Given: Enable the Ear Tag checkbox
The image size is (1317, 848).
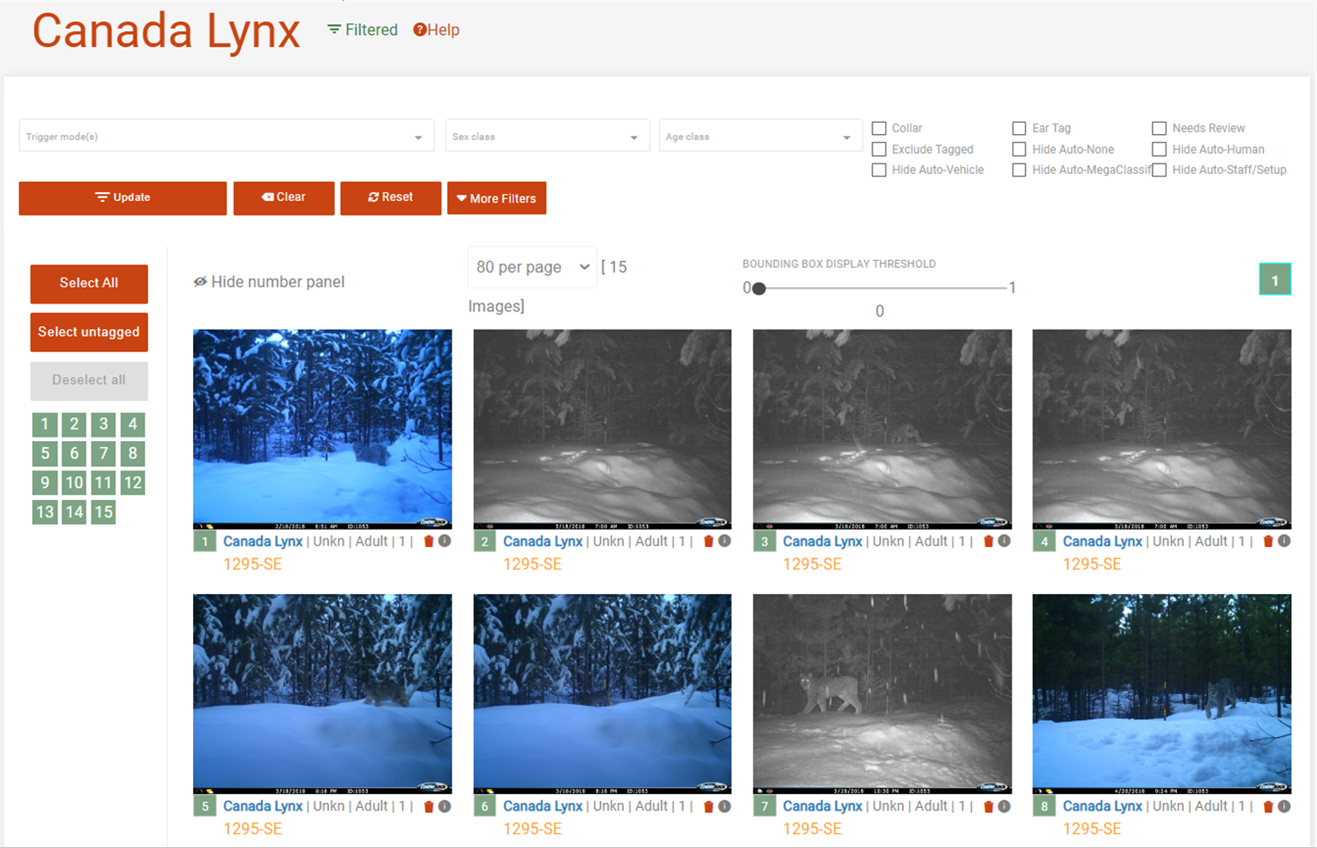Looking at the screenshot, I should [1020, 128].
